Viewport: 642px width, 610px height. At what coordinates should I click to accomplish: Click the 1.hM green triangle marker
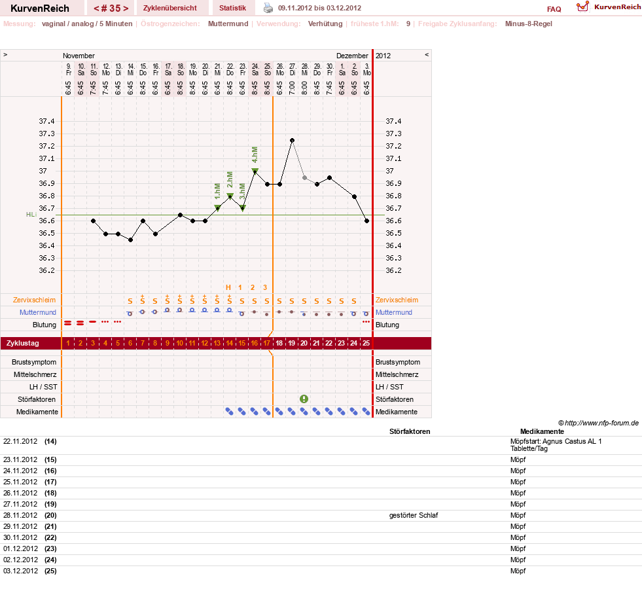click(x=217, y=208)
